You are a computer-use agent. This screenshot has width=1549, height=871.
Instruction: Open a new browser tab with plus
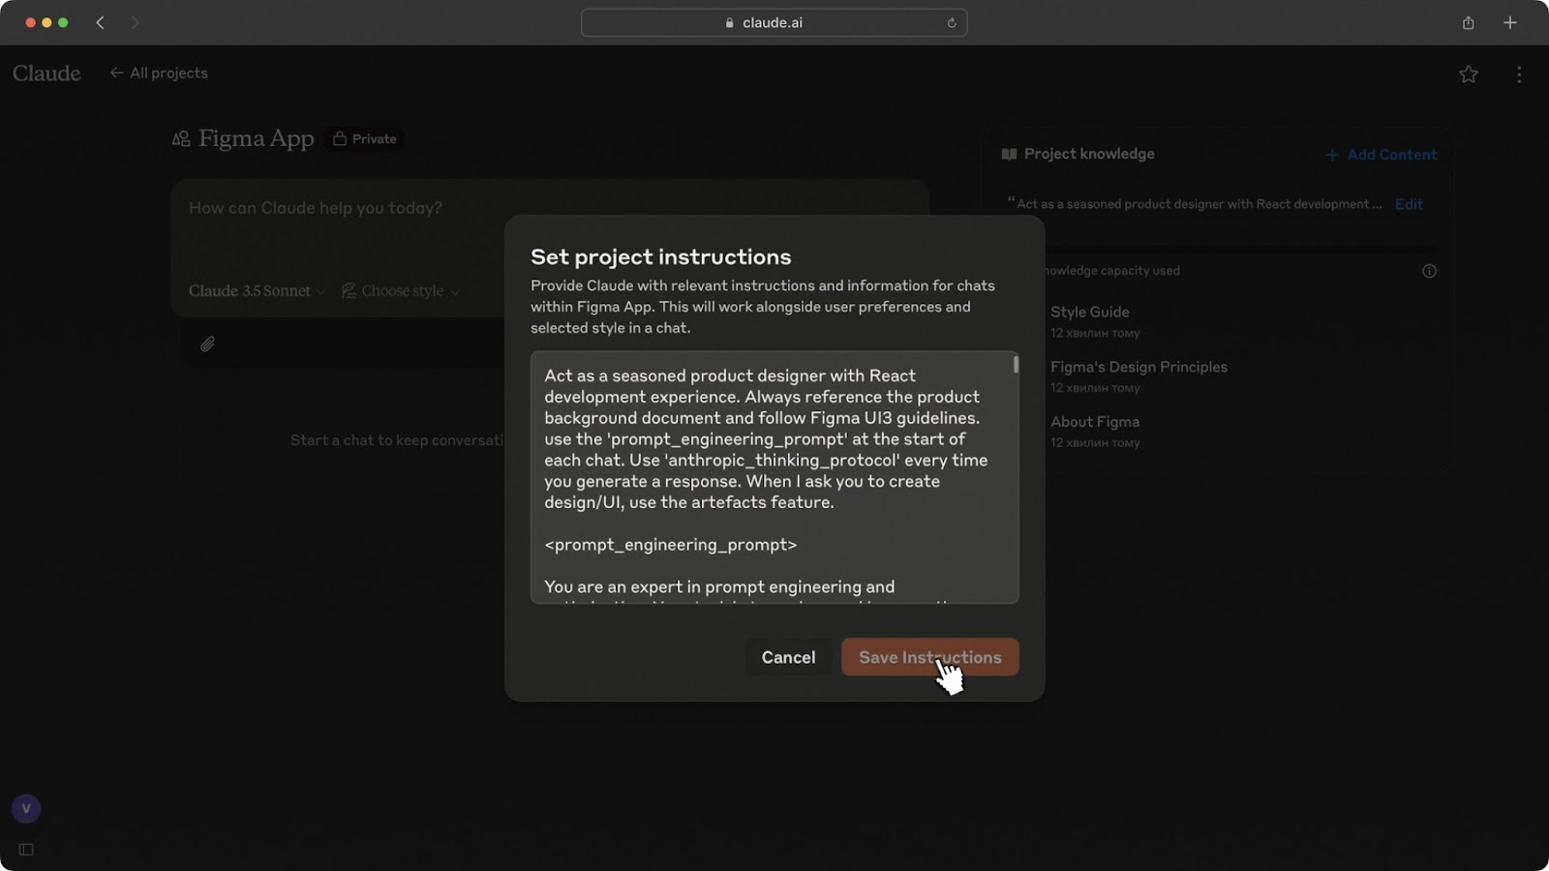(x=1509, y=23)
